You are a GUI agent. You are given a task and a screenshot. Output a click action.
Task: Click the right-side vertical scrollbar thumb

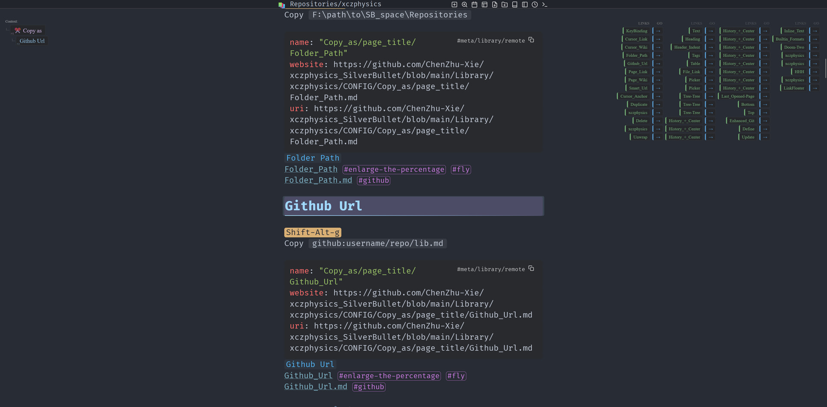pyautogui.click(x=825, y=69)
